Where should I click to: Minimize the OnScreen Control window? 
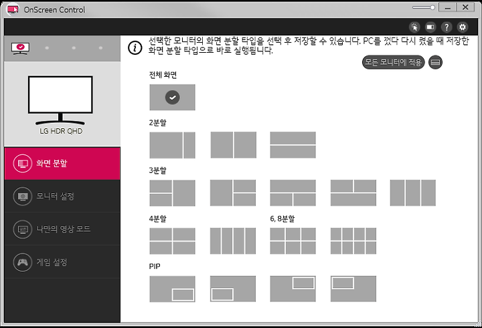[447, 7]
